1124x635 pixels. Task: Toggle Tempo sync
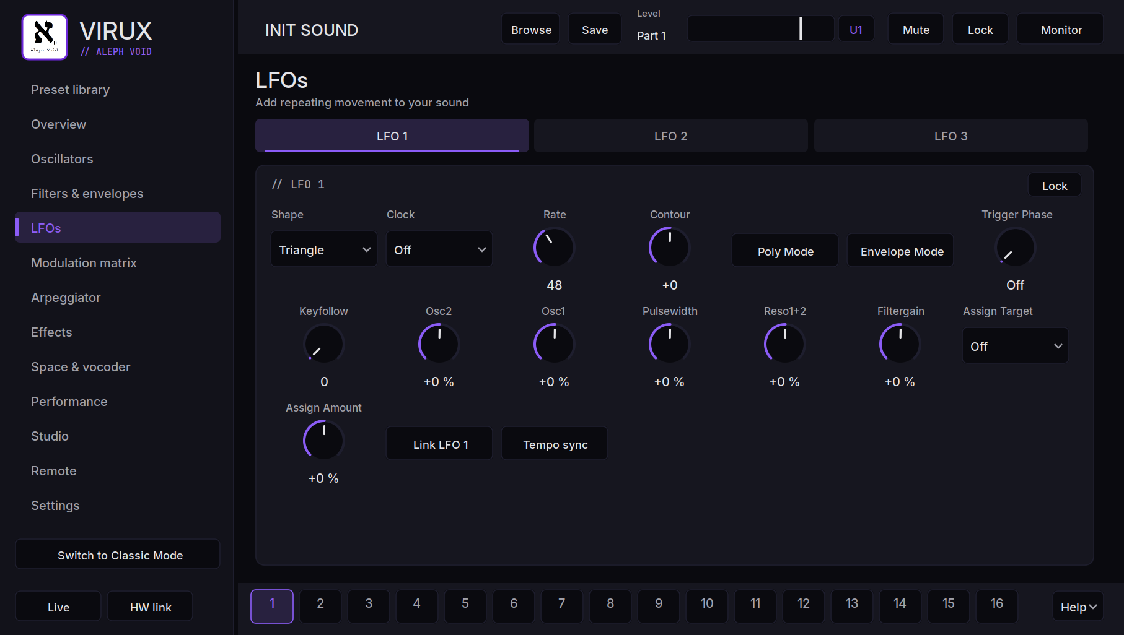(x=555, y=444)
